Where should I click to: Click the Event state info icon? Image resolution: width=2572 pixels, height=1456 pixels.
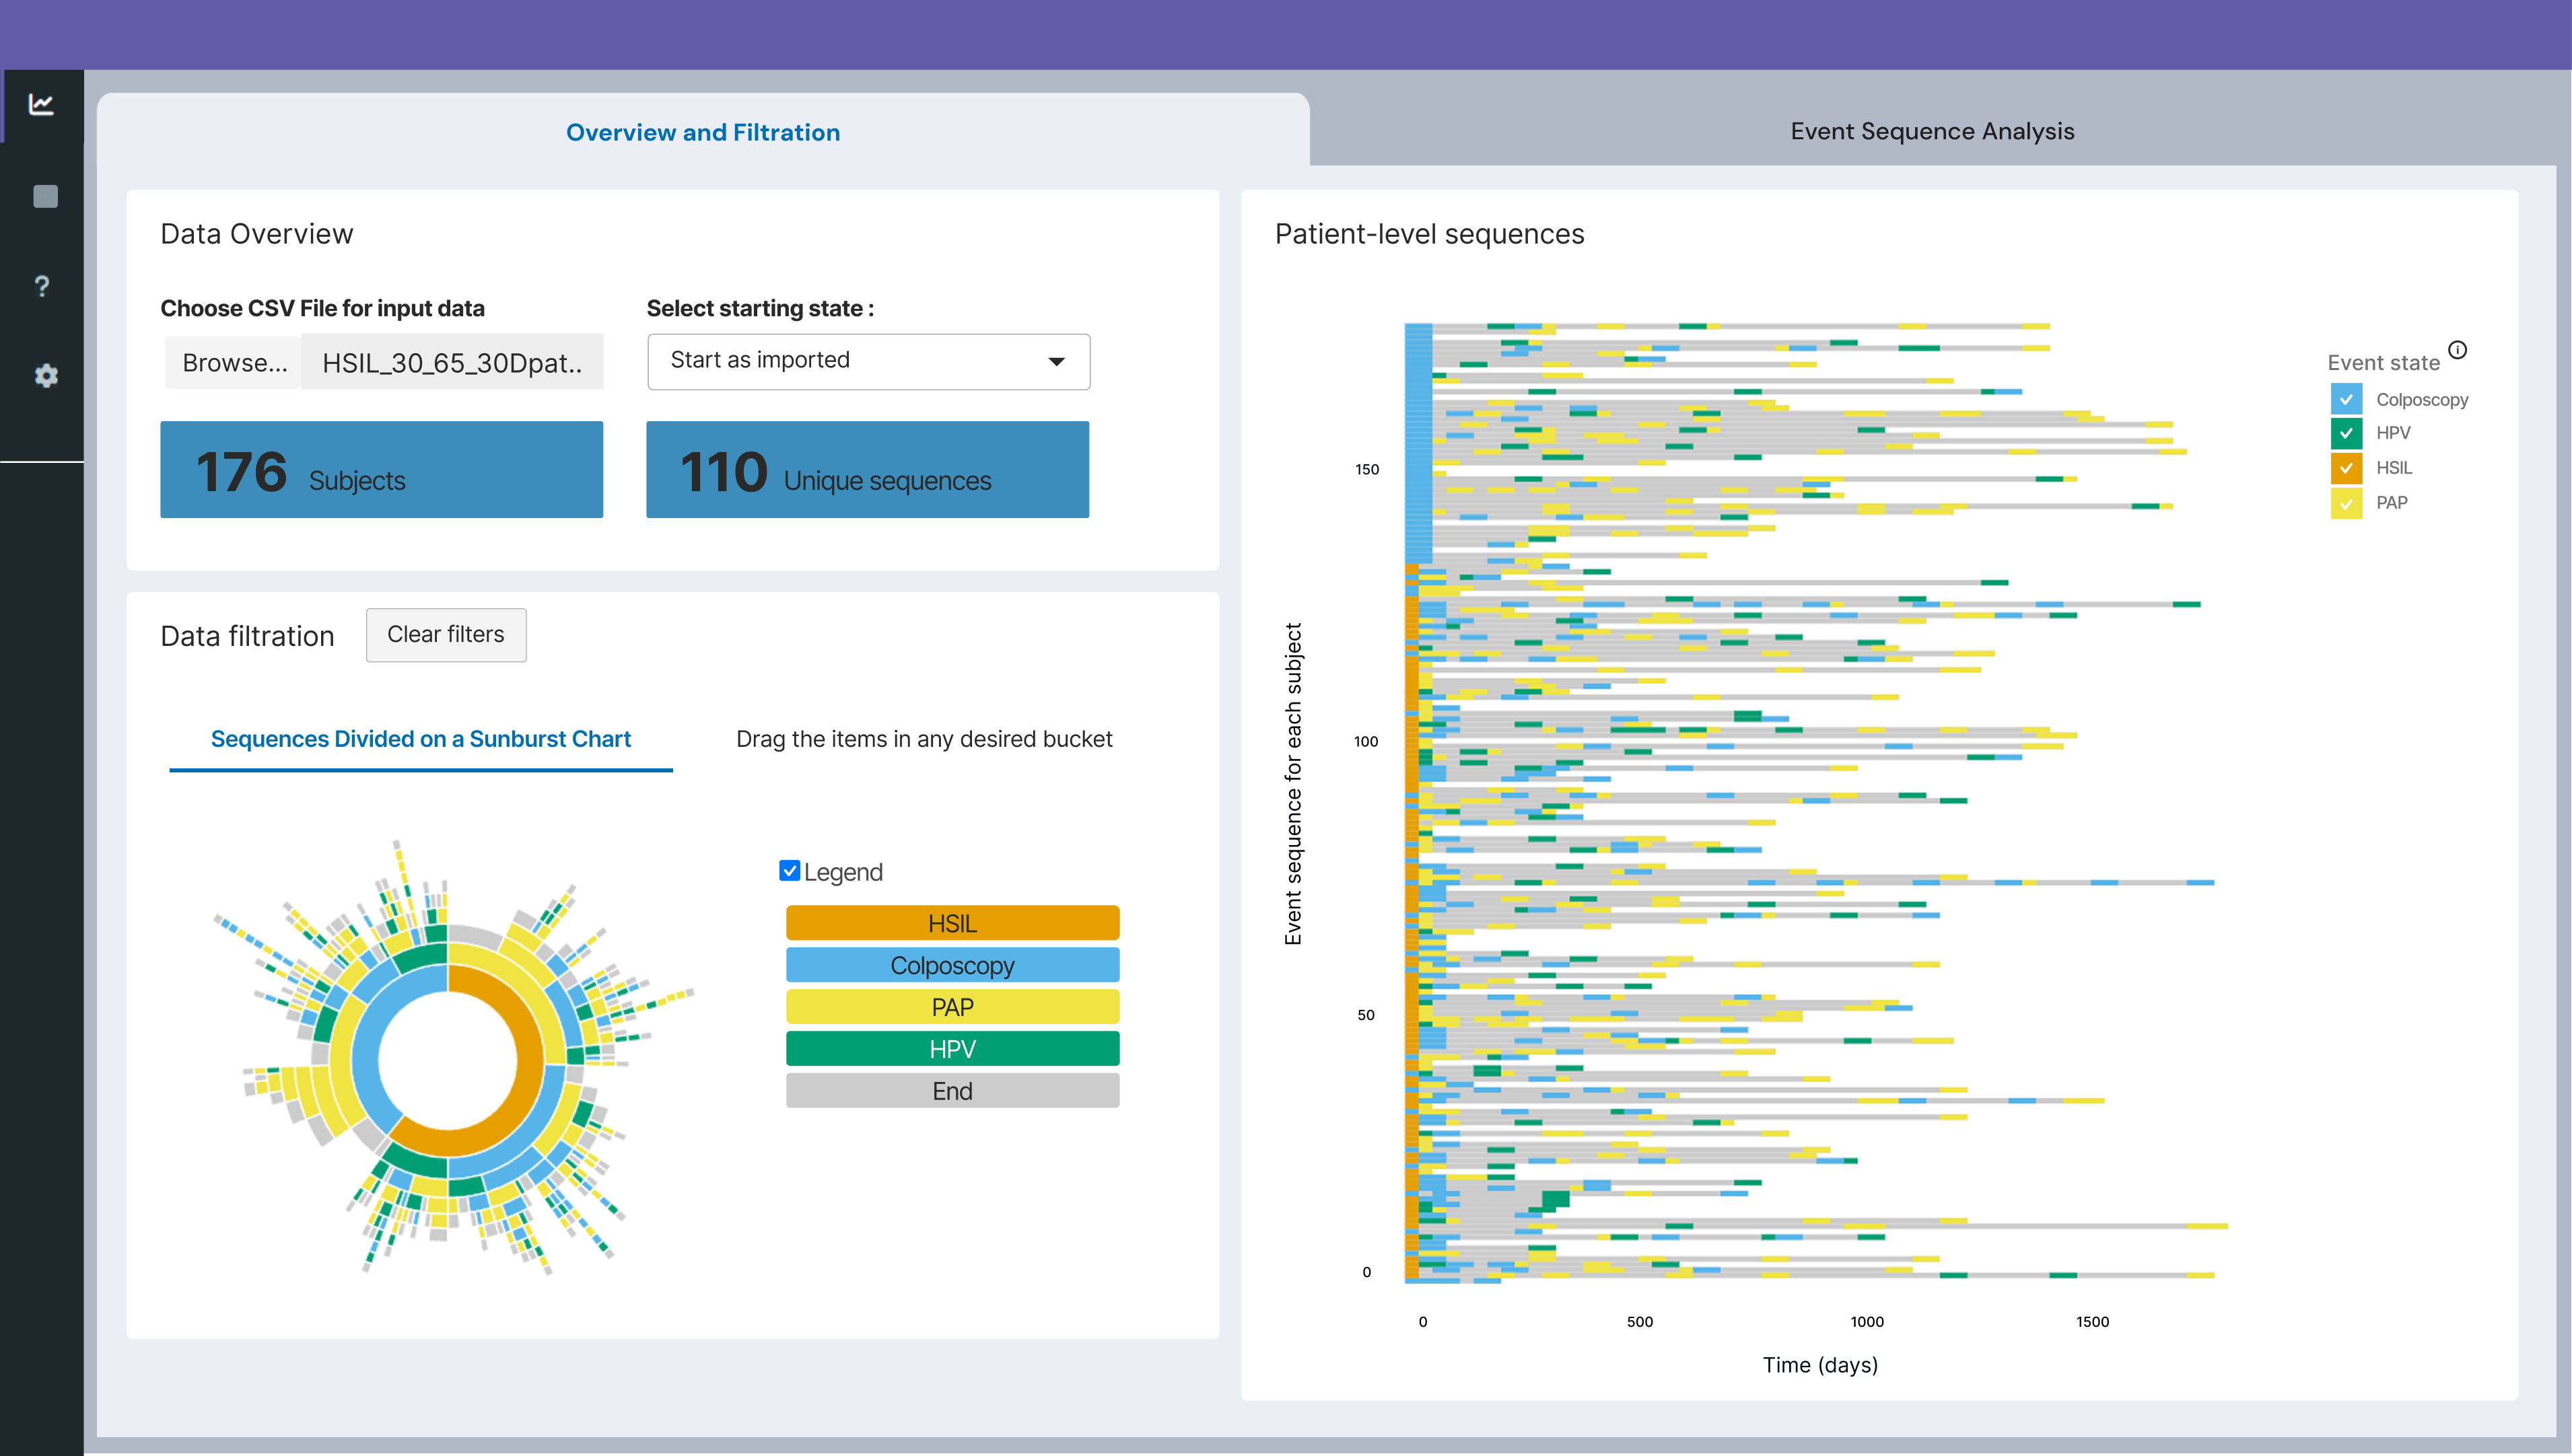(x=2457, y=350)
